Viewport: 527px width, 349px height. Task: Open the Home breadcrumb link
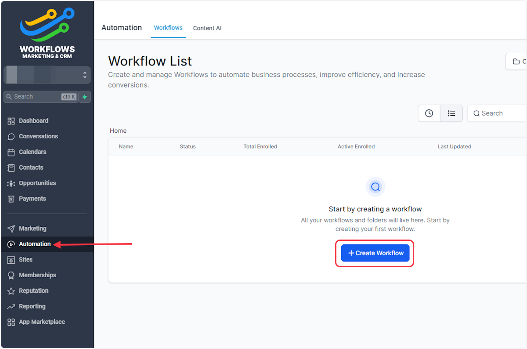point(118,131)
